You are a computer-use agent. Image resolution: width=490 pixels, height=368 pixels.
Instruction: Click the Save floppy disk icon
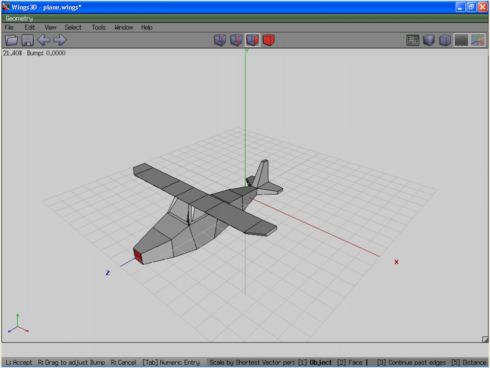pos(27,40)
